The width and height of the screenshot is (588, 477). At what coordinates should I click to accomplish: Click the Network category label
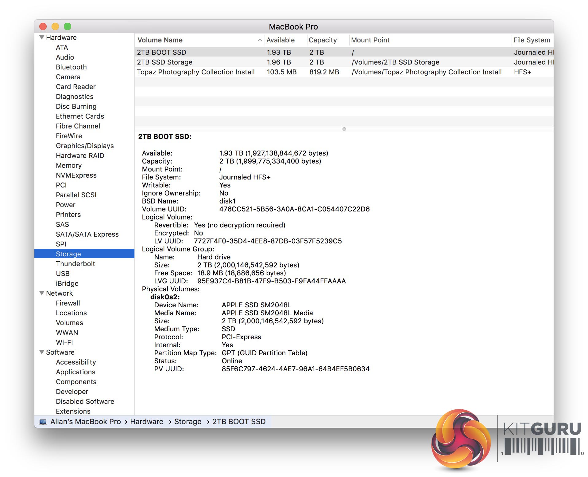60,293
